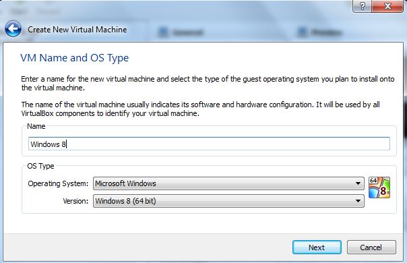Click the Cancel button
Viewport: 407px width, 263px height.
(371, 247)
